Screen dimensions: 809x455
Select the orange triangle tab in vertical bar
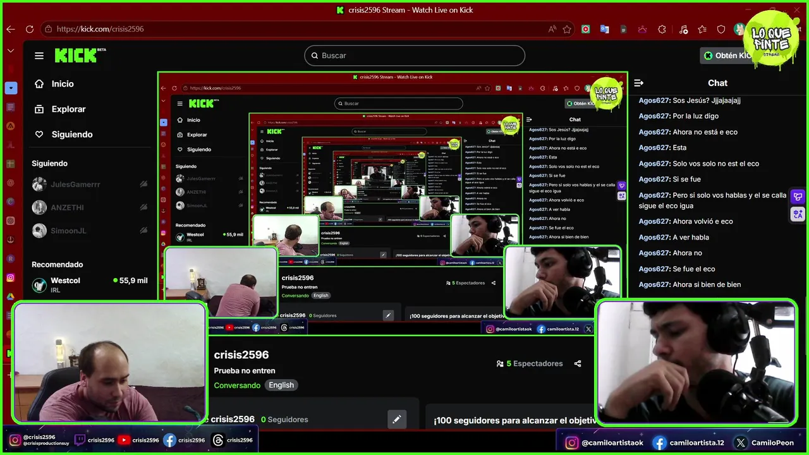click(11, 126)
